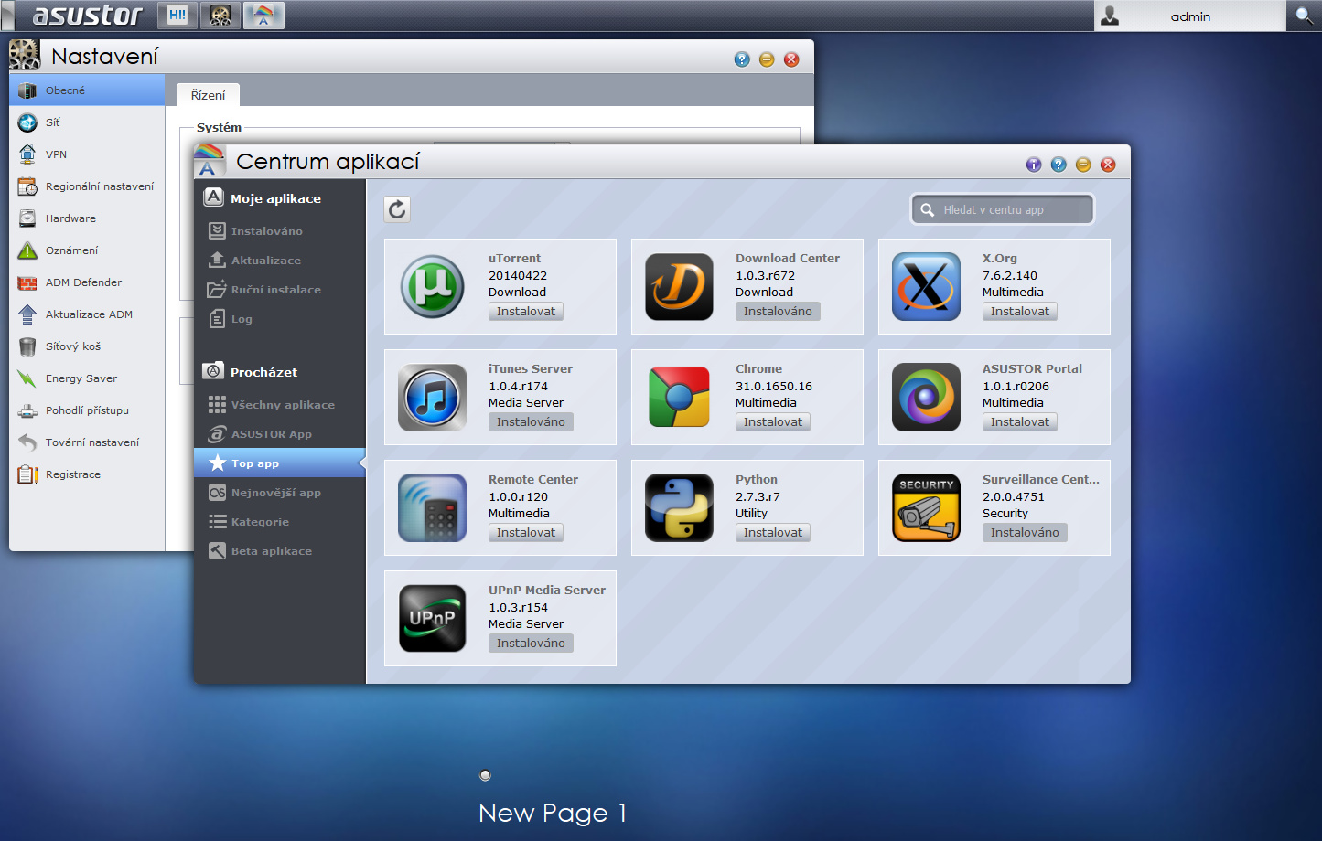Focus the Hledat v centru app search field
The width and height of the screenshot is (1322, 841).
pos(1003,209)
